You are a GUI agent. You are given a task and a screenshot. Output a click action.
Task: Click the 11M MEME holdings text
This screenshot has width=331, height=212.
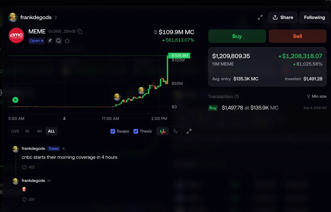coord(223,64)
